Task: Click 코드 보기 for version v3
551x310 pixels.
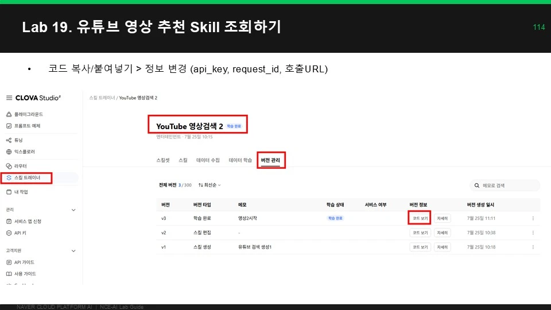Action: tap(420, 218)
